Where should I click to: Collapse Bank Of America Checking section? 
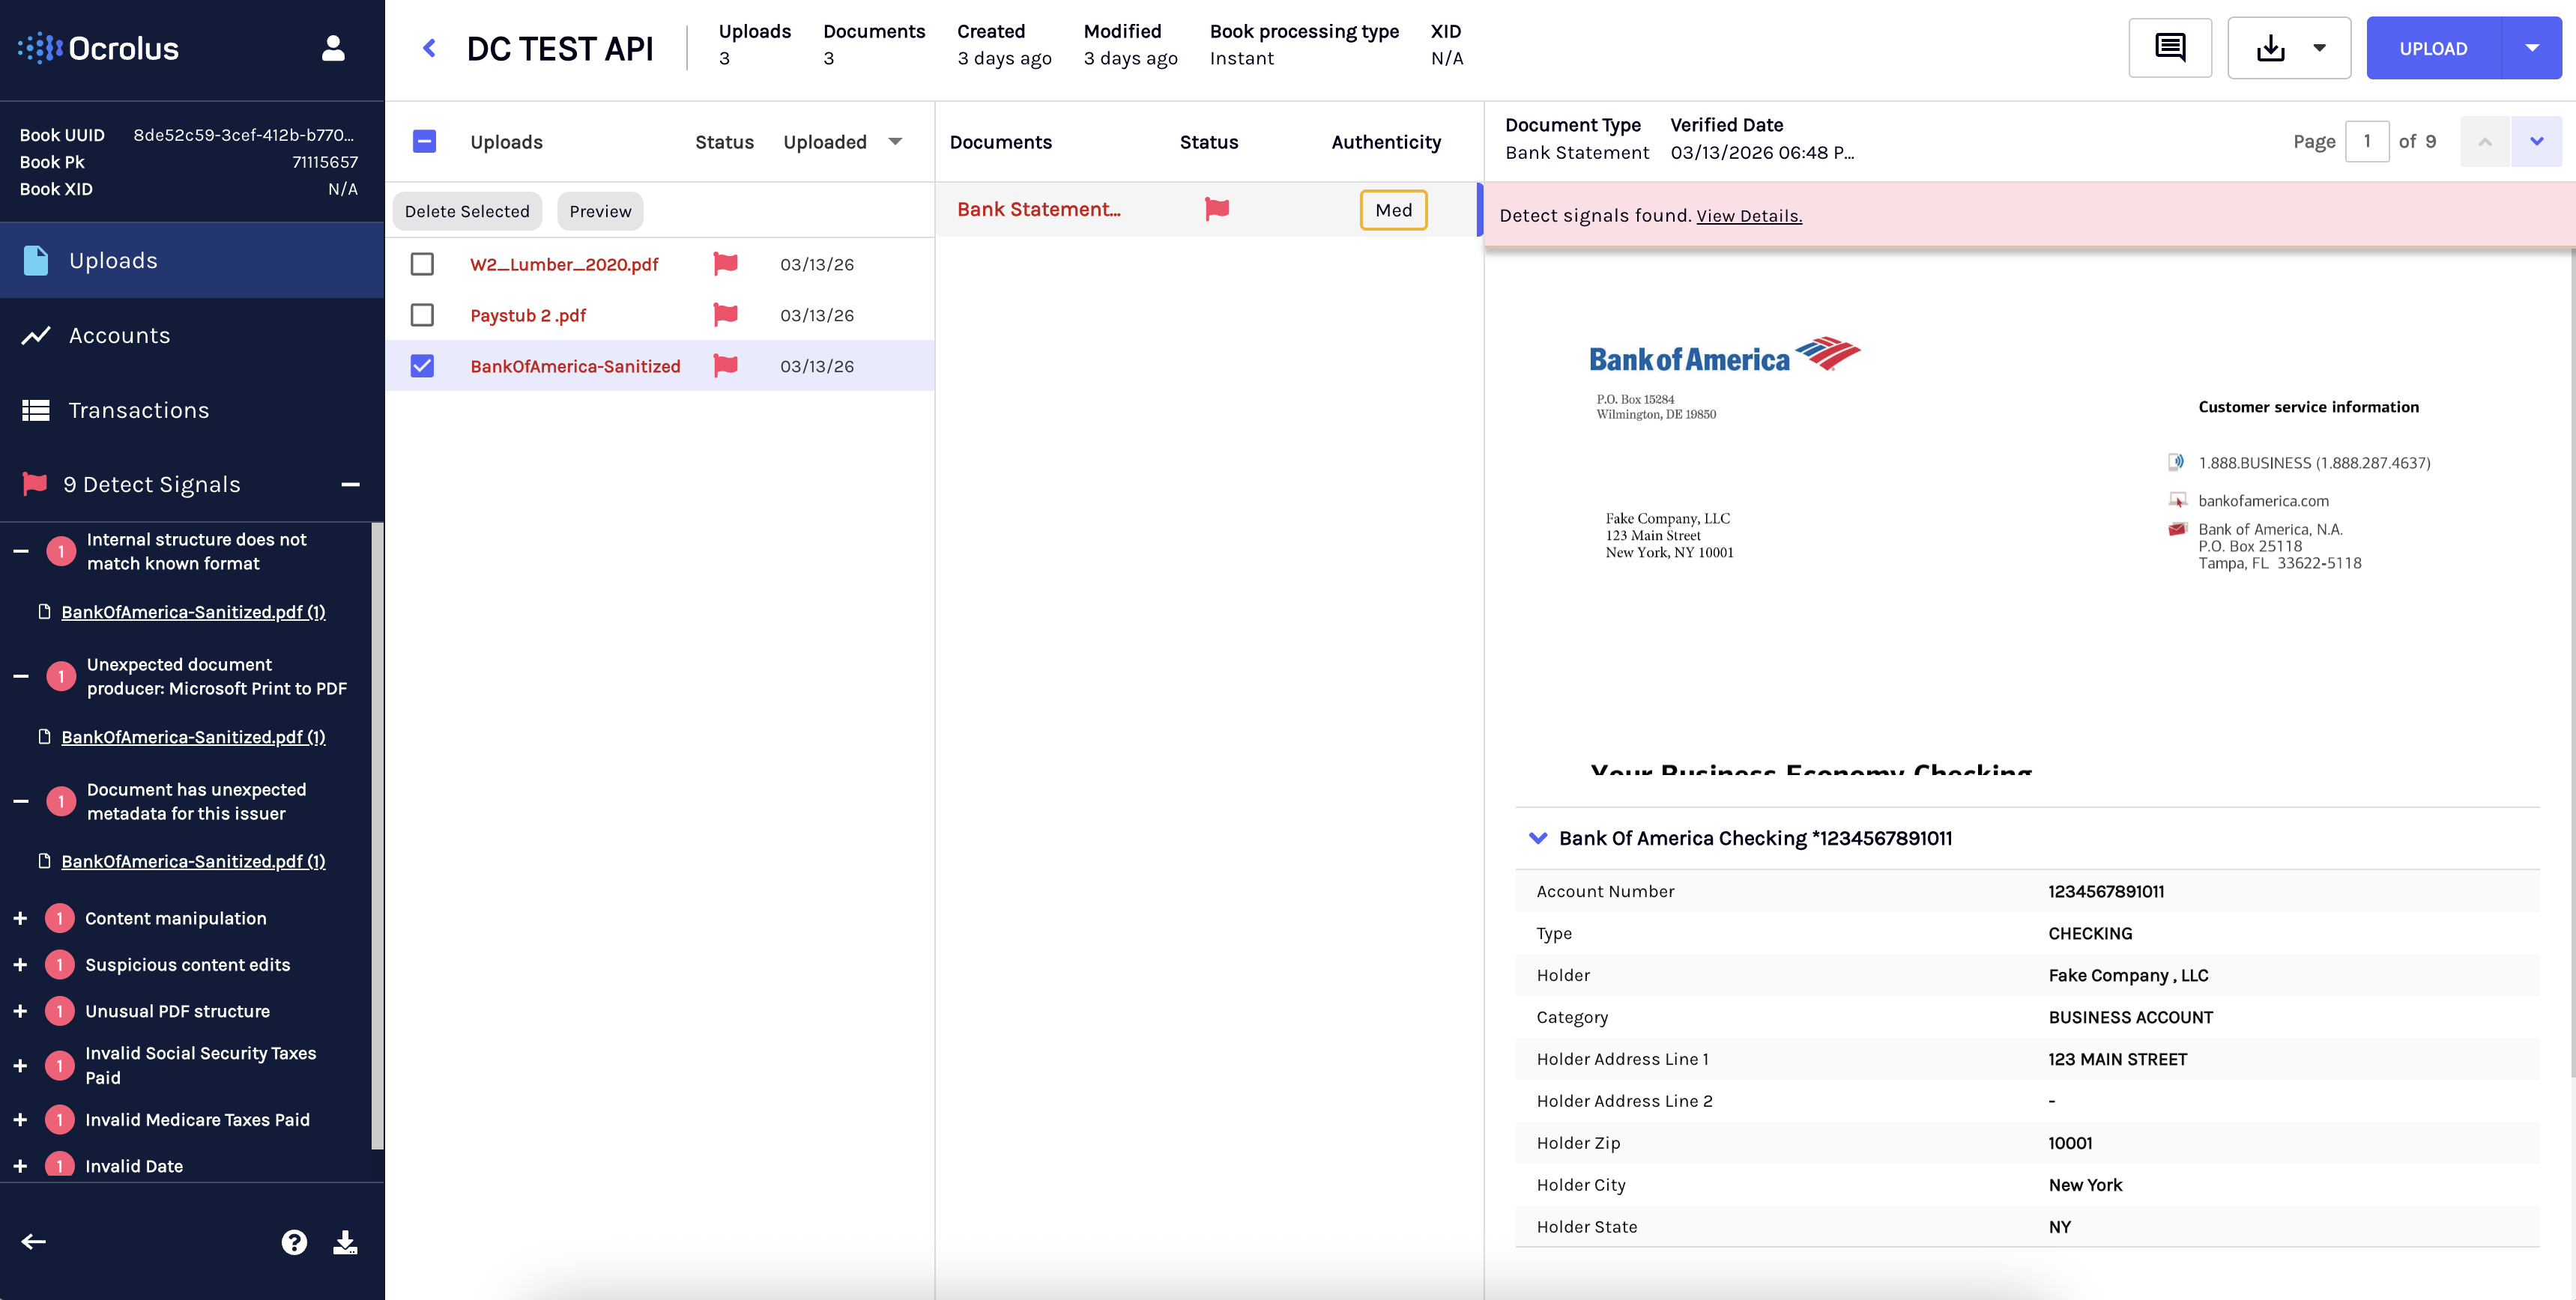(x=1538, y=839)
